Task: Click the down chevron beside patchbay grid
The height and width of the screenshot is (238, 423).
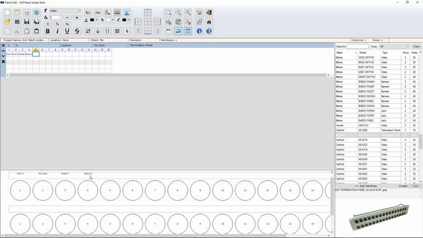Action: point(3,56)
